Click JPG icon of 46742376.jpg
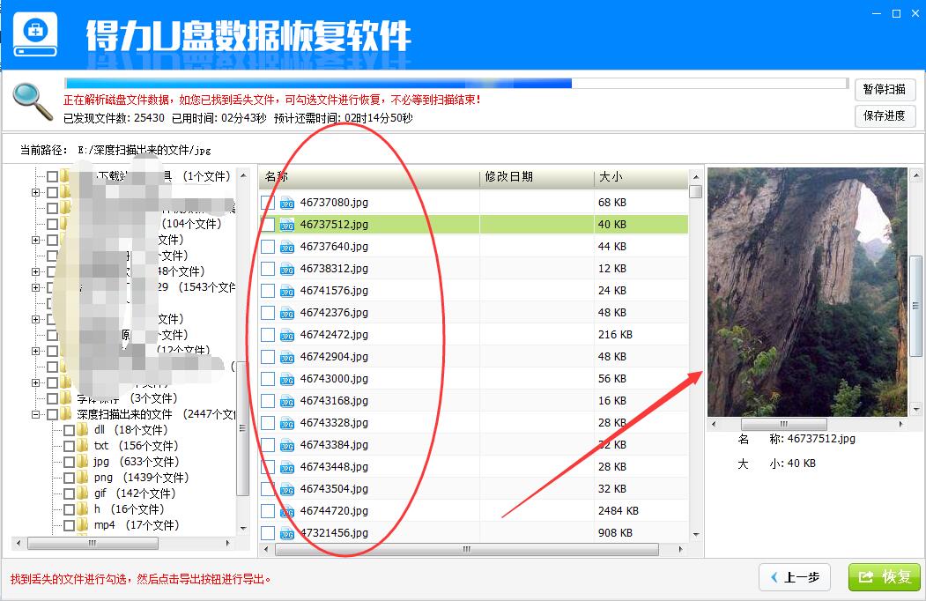 click(x=287, y=313)
